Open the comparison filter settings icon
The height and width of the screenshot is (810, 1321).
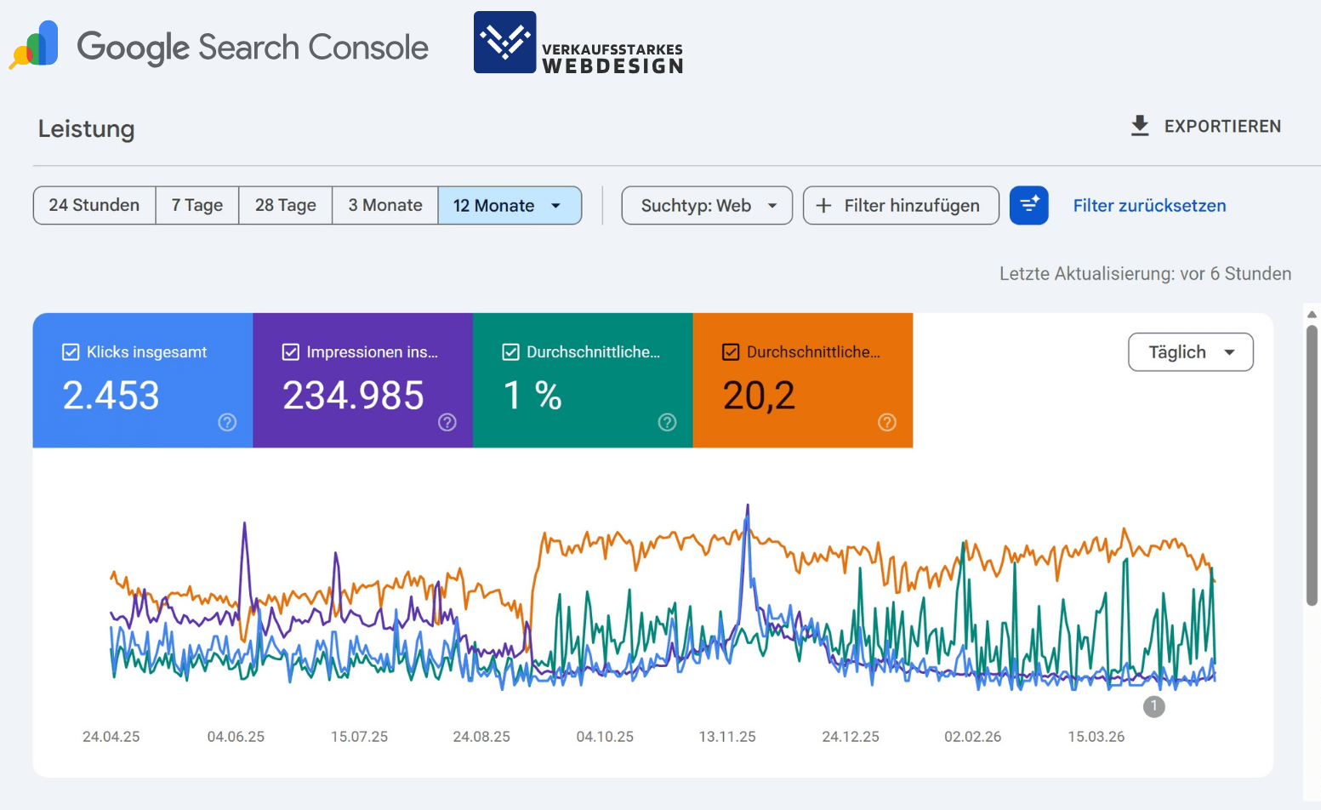1029,205
